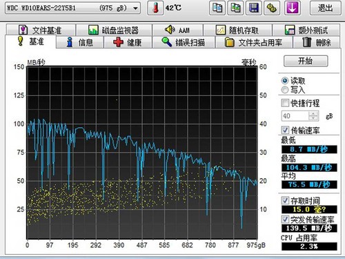Click the thermometer temperature icon
This screenshot has height=259, width=345.
click(155, 8)
